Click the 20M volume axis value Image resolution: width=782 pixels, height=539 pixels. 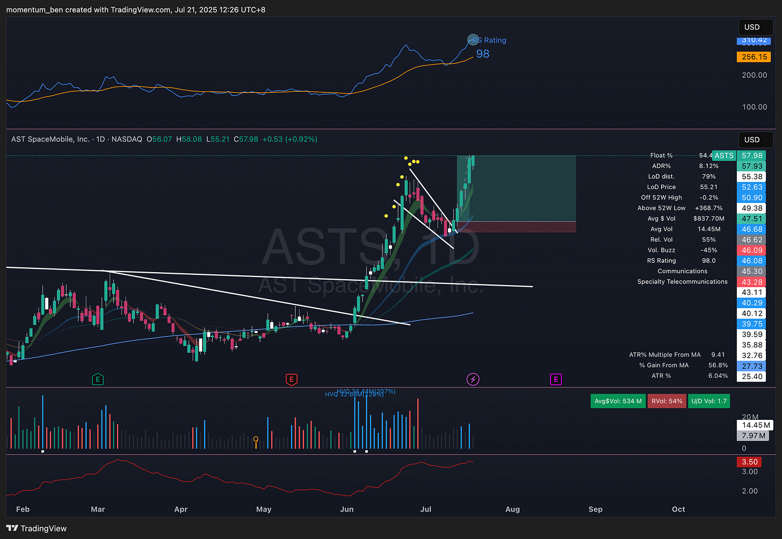click(x=750, y=417)
